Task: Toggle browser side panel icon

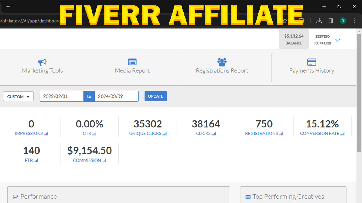Action: [x=331, y=21]
